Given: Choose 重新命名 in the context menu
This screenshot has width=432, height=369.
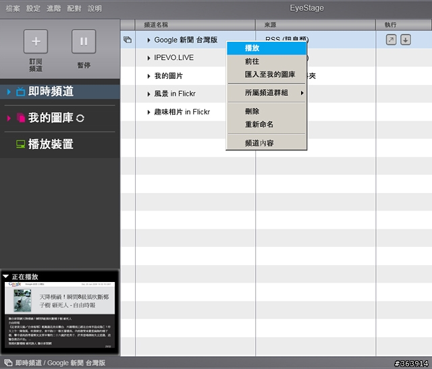Looking at the screenshot, I should point(267,125).
